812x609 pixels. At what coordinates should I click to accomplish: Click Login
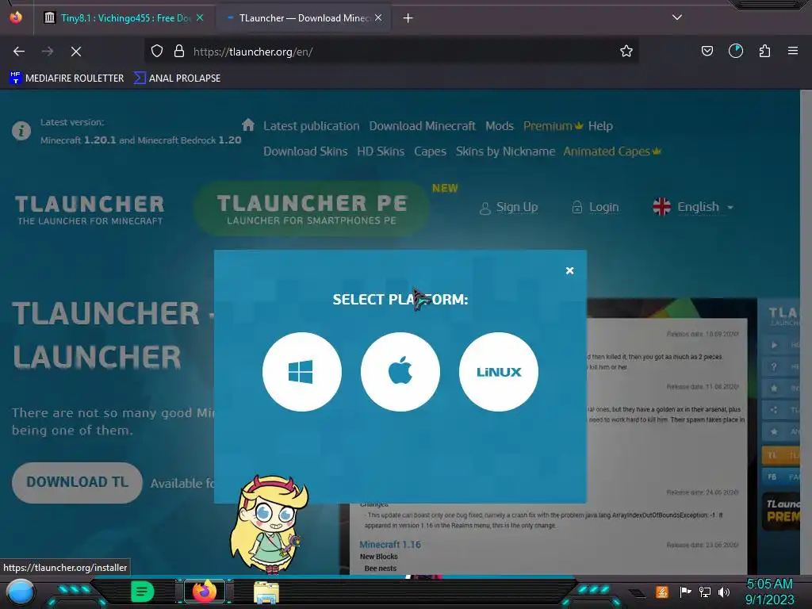(595, 207)
